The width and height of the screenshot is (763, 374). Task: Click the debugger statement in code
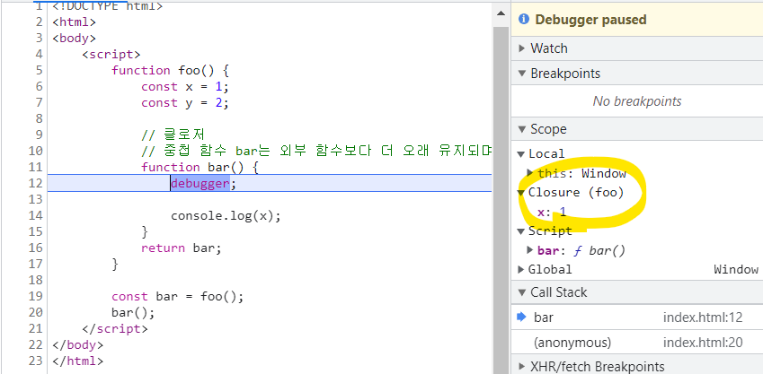pos(200,183)
